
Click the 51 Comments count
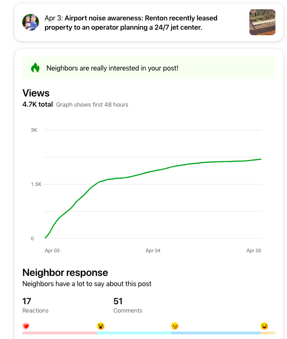pos(118,301)
